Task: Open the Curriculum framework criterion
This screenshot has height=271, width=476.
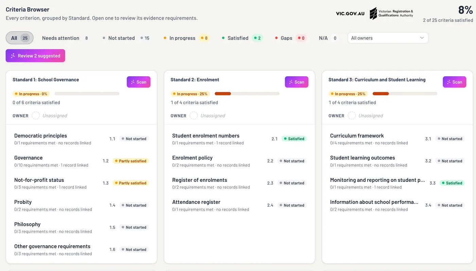Action: coord(397,139)
